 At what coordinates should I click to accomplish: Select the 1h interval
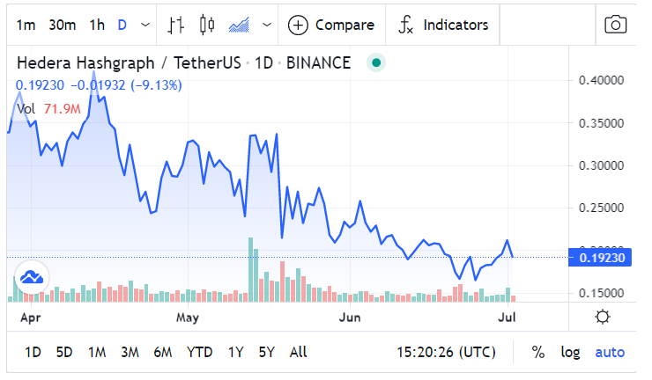click(x=97, y=25)
